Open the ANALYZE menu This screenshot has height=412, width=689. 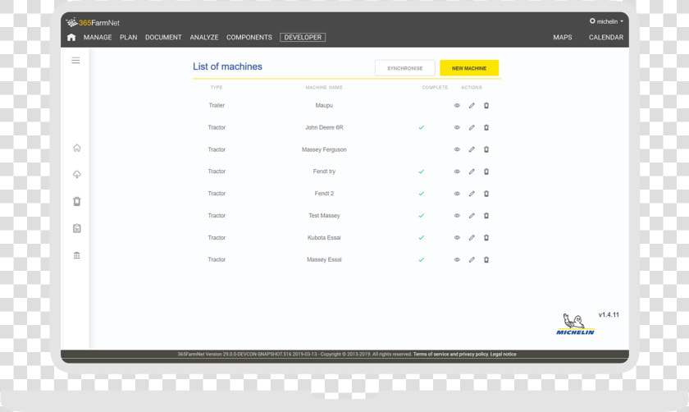(x=204, y=38)
